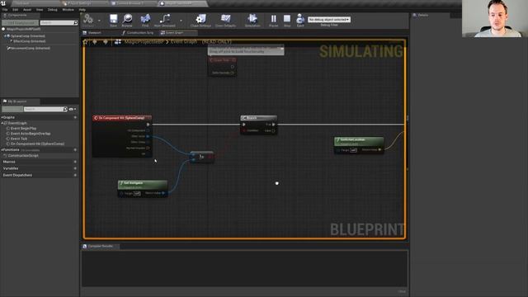528x297 pixels.
Task: Open Class Settings from the toolbar
Action: coord(200,19)
